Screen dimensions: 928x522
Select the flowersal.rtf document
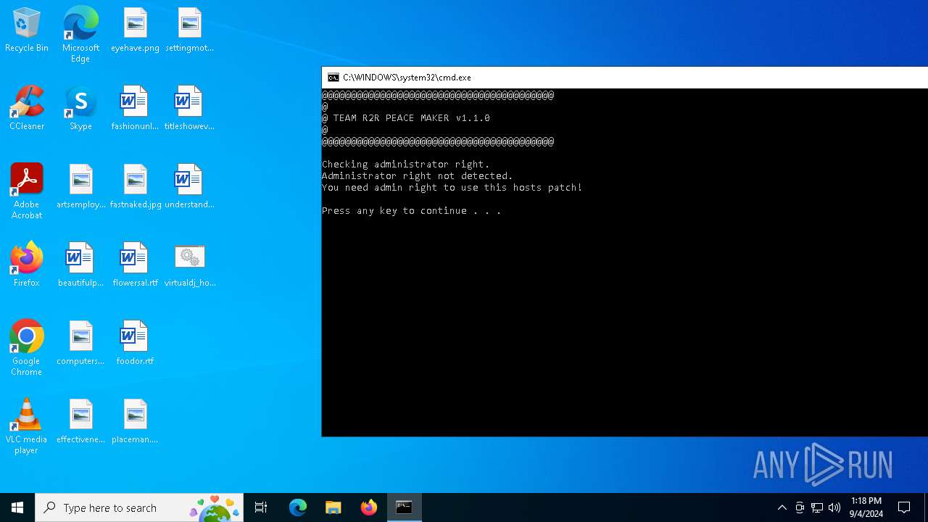coord(135,265)
